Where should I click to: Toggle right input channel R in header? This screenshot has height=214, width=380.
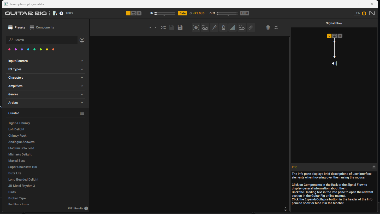click(139, 13)
